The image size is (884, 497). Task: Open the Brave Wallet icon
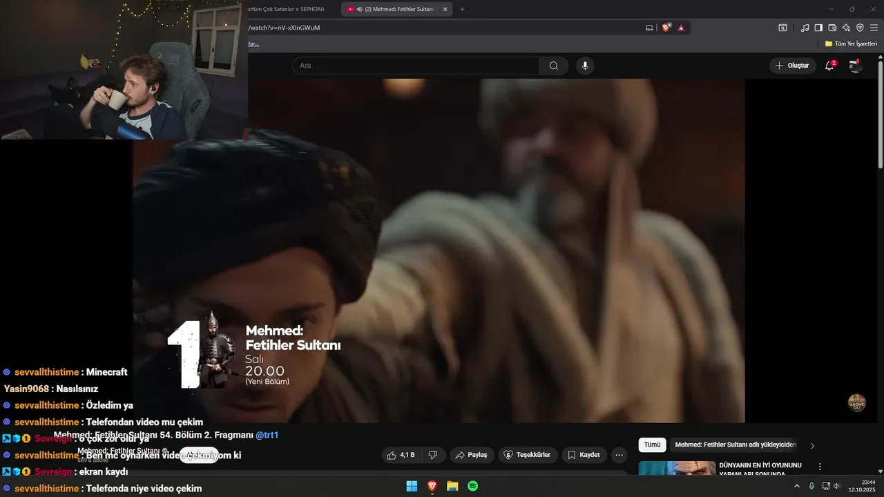click(832, 28)
